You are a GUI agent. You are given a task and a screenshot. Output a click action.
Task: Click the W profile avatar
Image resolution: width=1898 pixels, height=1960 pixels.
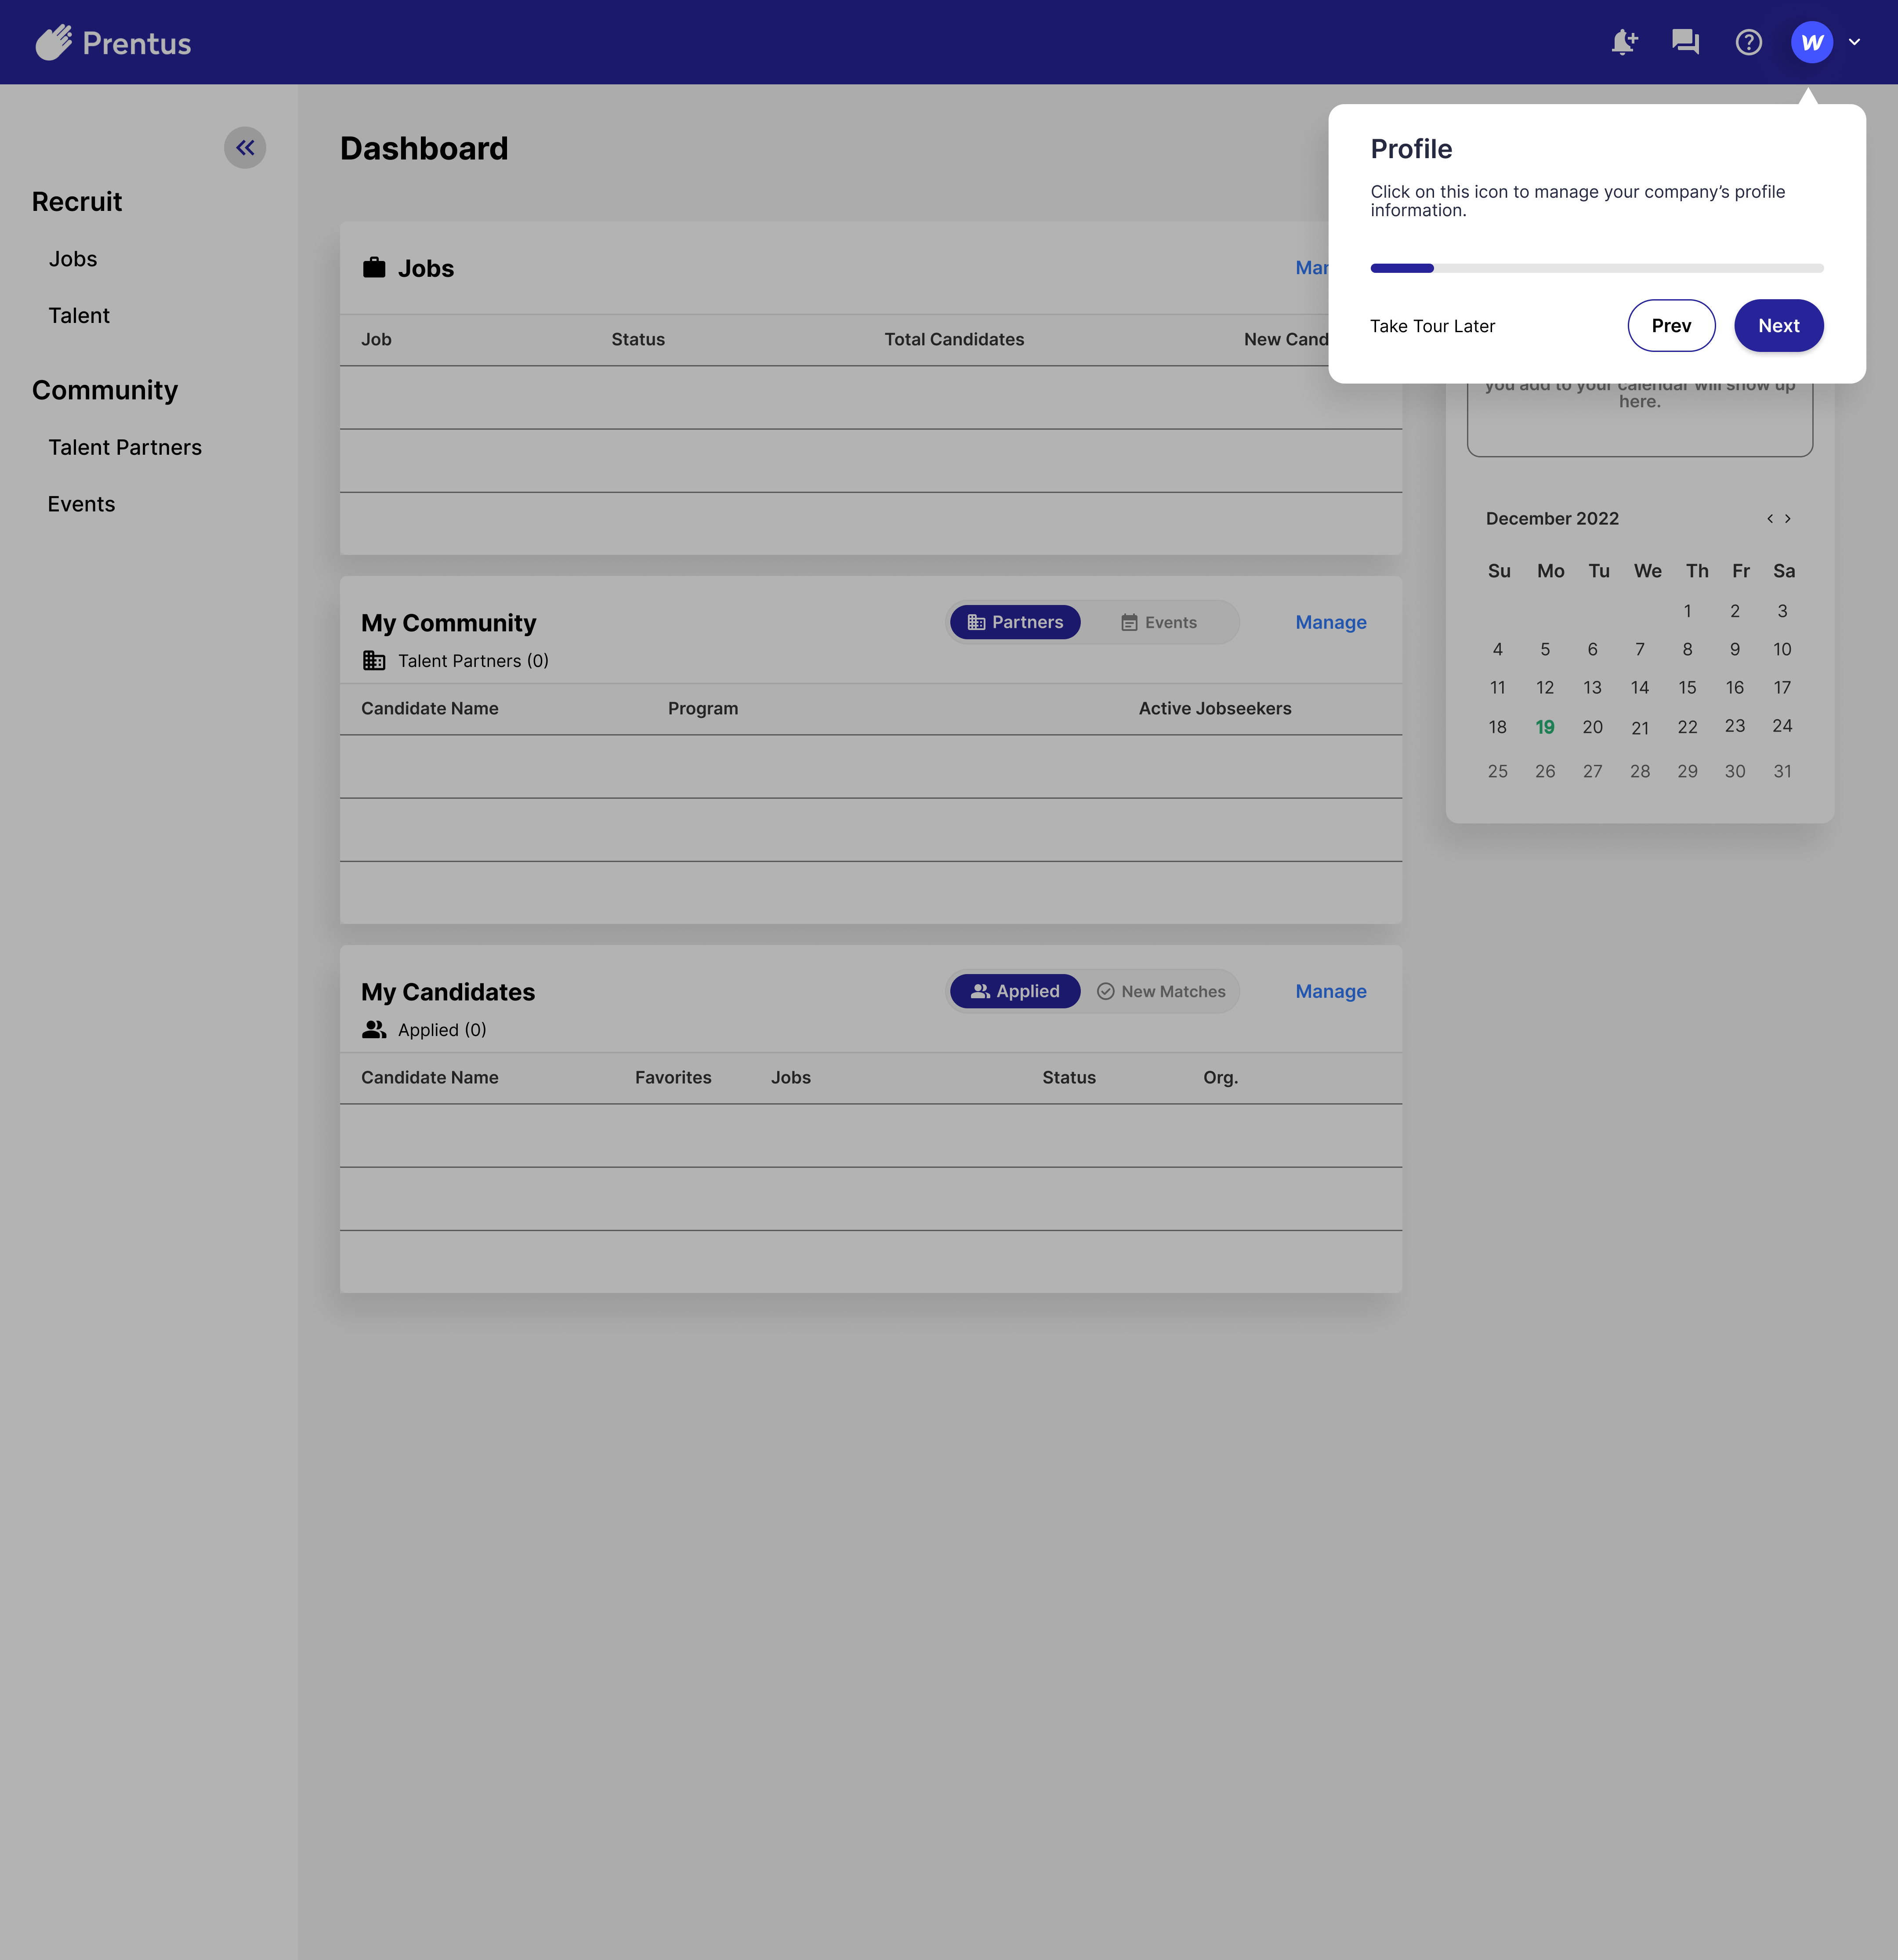click(1812, 42)
